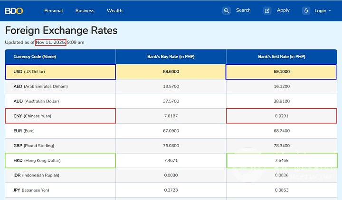Click the Foreign Exchange Rates heading

point(61,31)
